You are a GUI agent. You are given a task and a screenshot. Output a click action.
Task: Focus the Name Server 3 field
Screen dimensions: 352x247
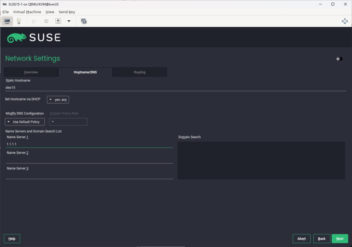coord(90,175)
